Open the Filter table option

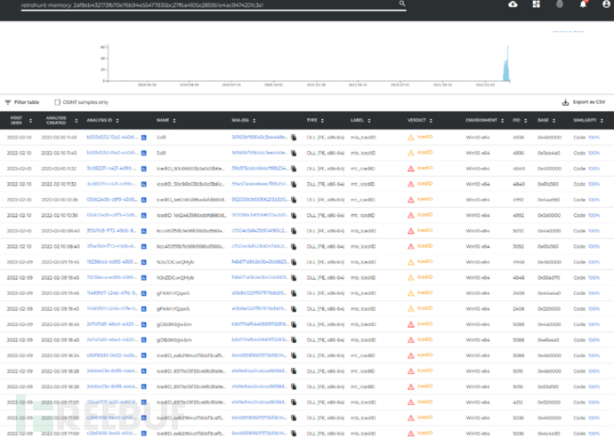tap(22, 102)
